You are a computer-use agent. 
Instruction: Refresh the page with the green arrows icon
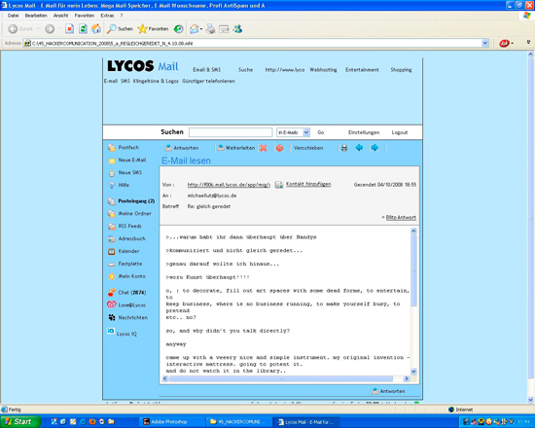click(x=83, y=29)
